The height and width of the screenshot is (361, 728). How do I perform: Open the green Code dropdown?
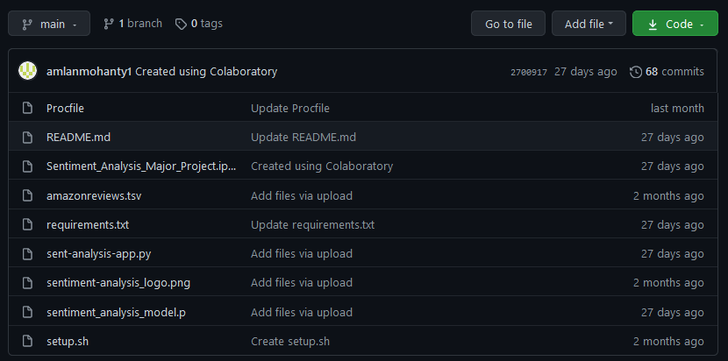click(x=668, y=24)
